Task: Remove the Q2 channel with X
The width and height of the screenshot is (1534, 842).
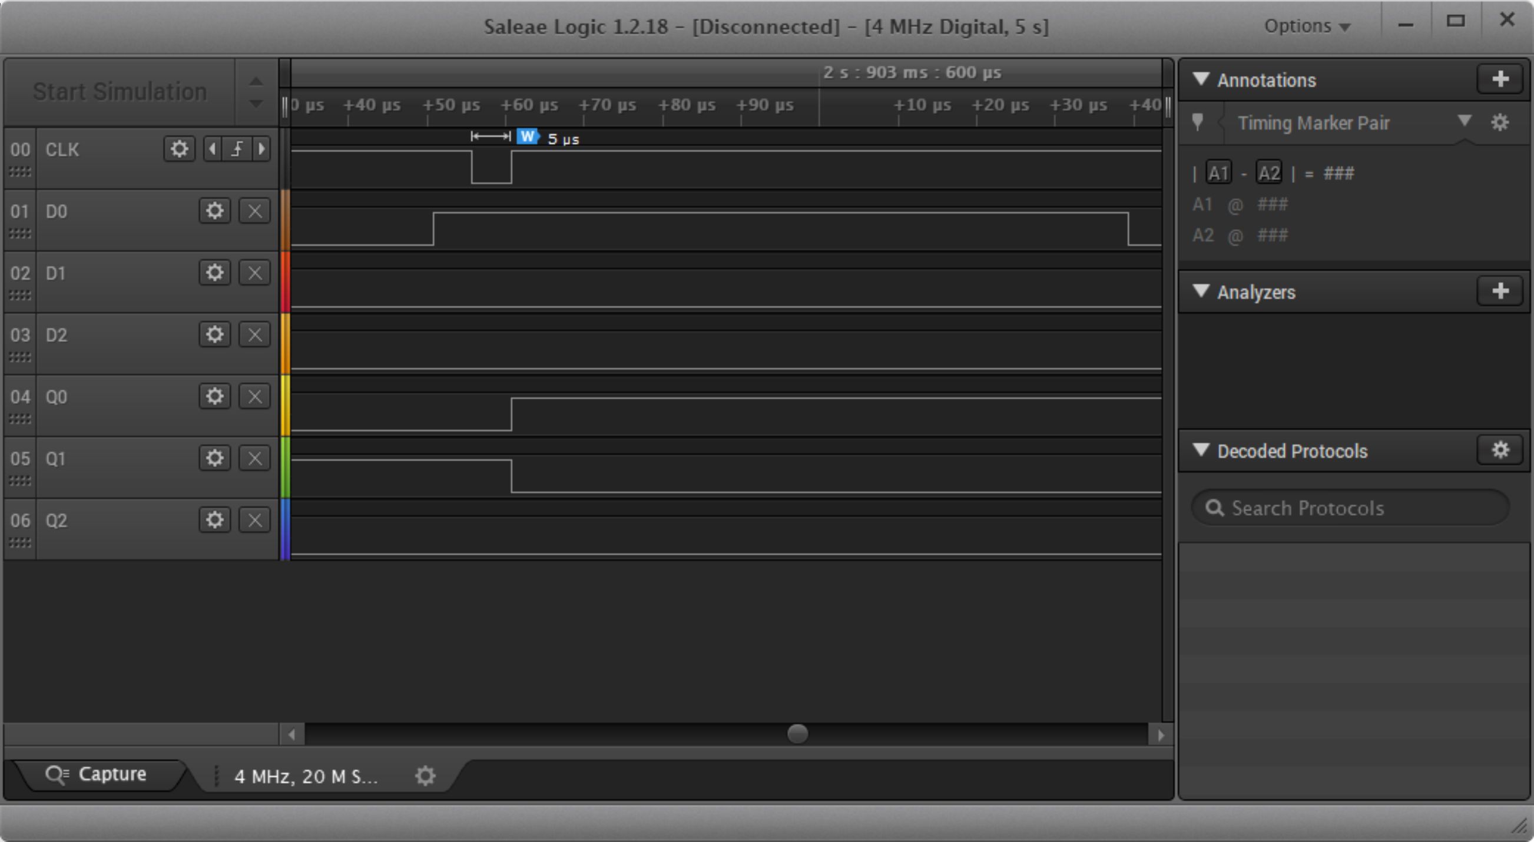Action: 254,521
